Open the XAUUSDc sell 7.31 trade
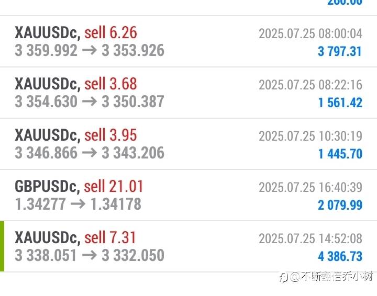 (x=76, y=238)
